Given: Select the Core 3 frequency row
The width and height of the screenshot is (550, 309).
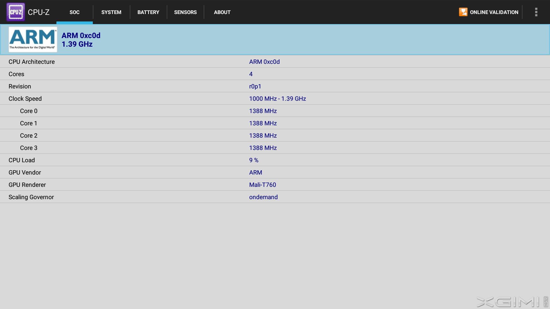Looking at the screenshot, I should point(275,148).
